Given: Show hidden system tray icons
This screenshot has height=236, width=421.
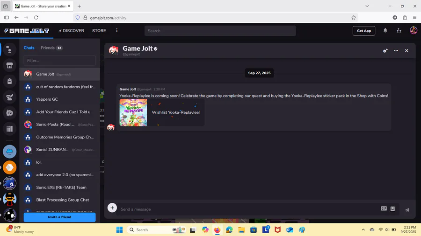Looking at the screenshot, I should [x=363, y=229].
